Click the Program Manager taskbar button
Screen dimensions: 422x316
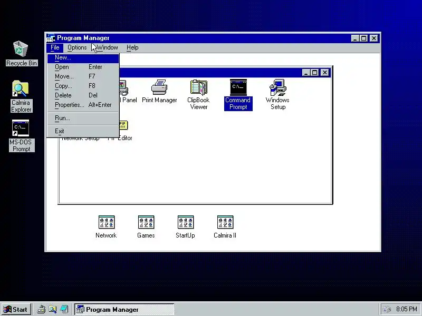coord(124,309)
